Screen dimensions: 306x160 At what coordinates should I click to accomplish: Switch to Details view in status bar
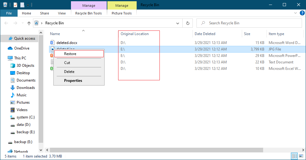[x=294, y=156]
